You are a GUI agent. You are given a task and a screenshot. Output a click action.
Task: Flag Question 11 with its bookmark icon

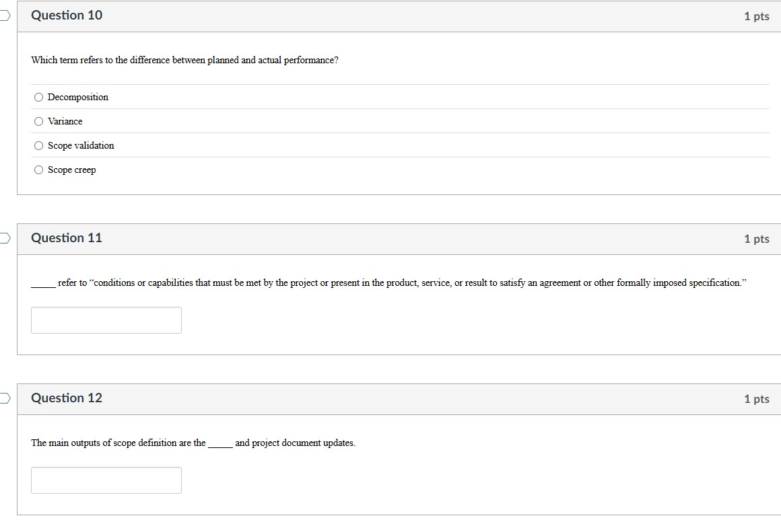(x=5, y=238)
